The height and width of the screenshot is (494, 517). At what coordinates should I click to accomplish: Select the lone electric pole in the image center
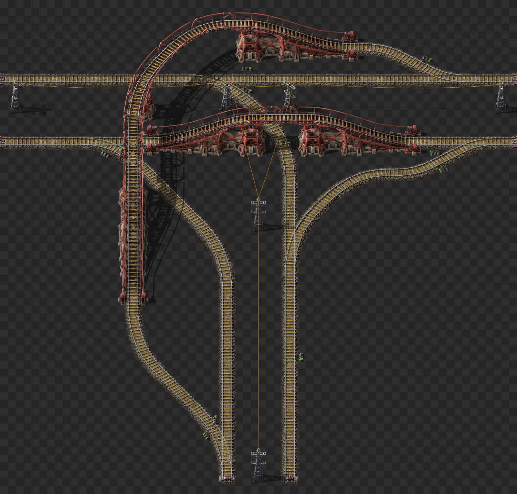(x=258, y=214)
